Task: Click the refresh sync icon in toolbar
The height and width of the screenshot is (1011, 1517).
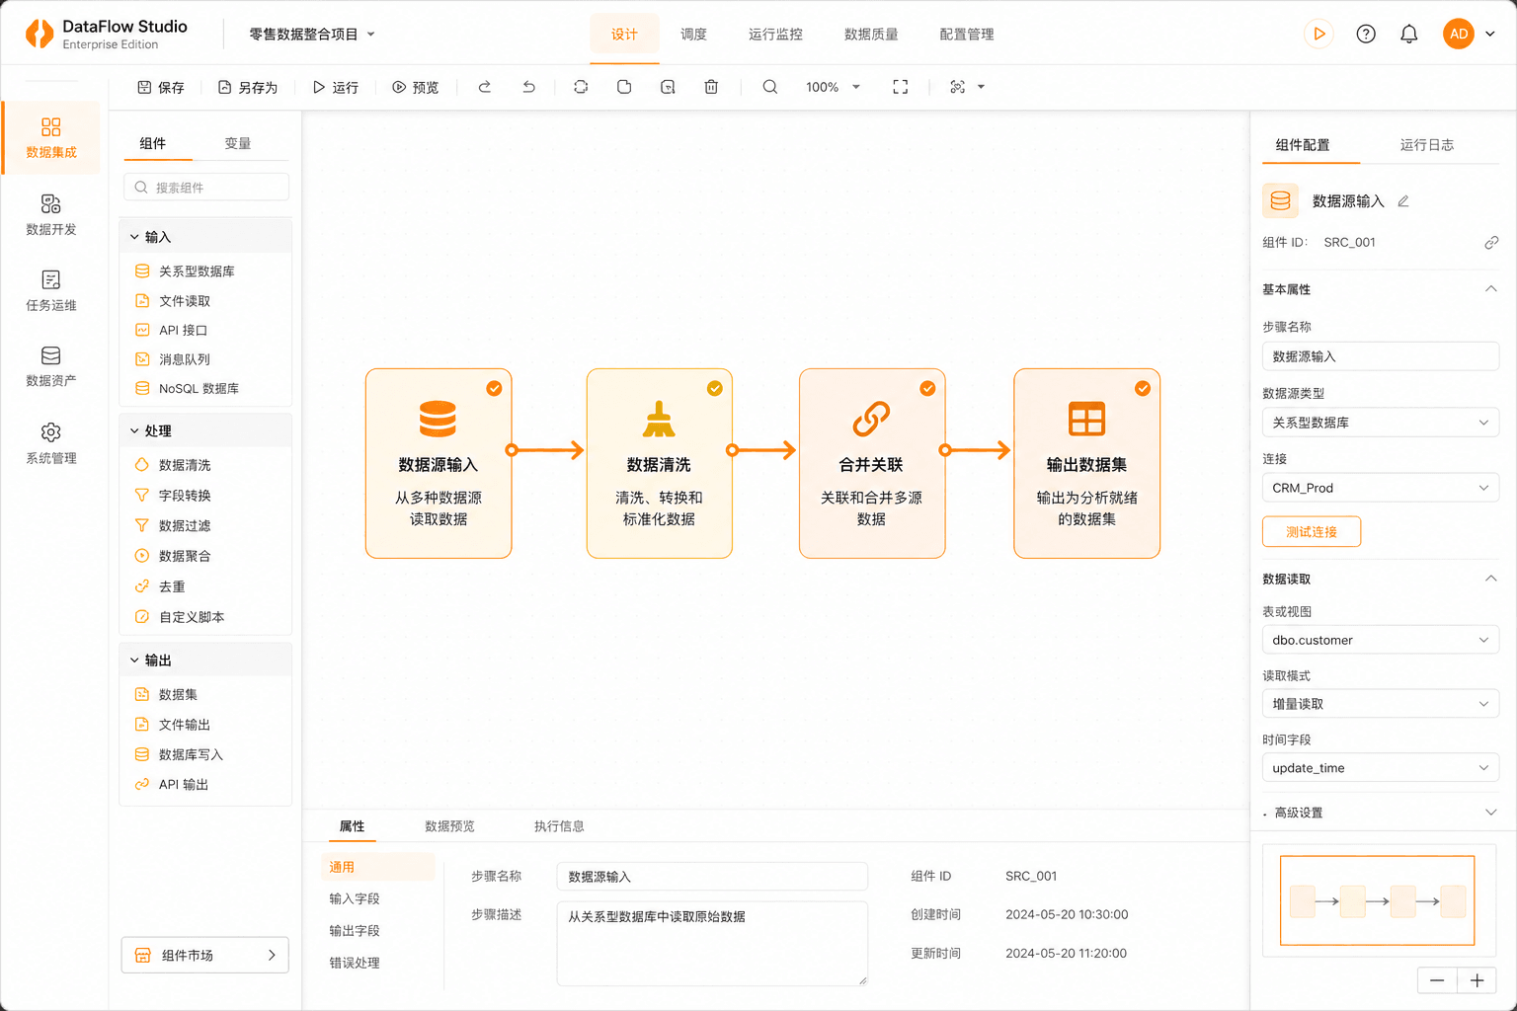Action: tap(581, 87)
